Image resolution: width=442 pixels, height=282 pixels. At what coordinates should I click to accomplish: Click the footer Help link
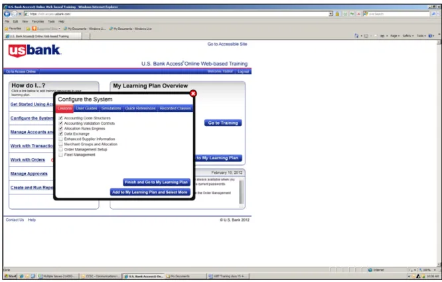32,220
